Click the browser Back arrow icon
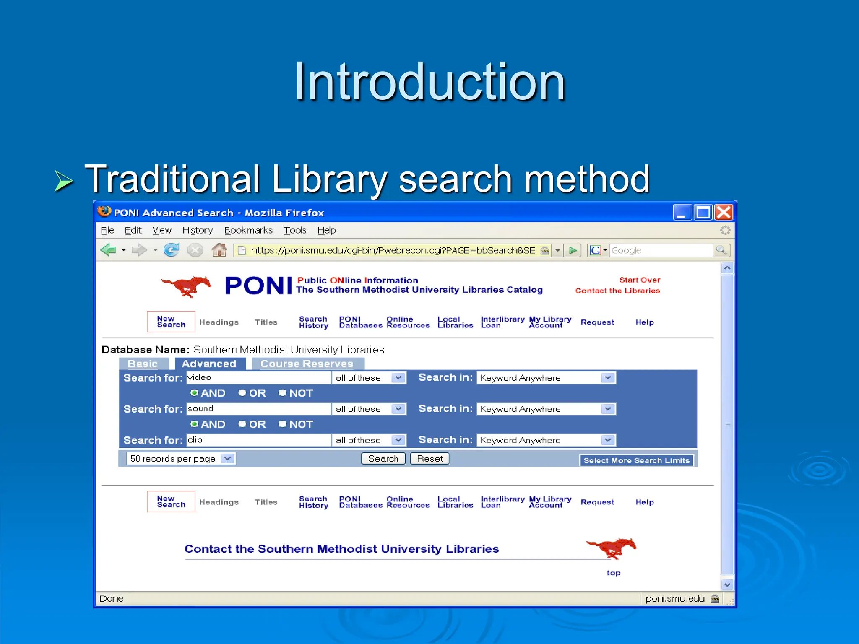The image size is (859, 644). (x=108, y=250)
